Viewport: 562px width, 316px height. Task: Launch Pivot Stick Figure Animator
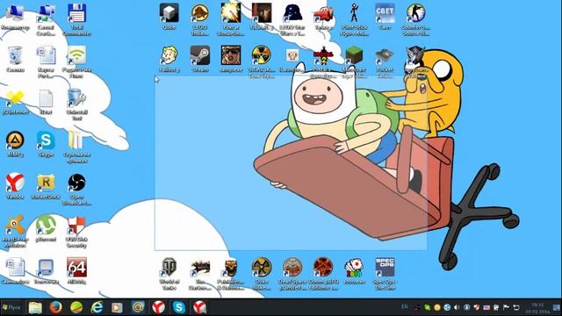click(x=354, y=19)
